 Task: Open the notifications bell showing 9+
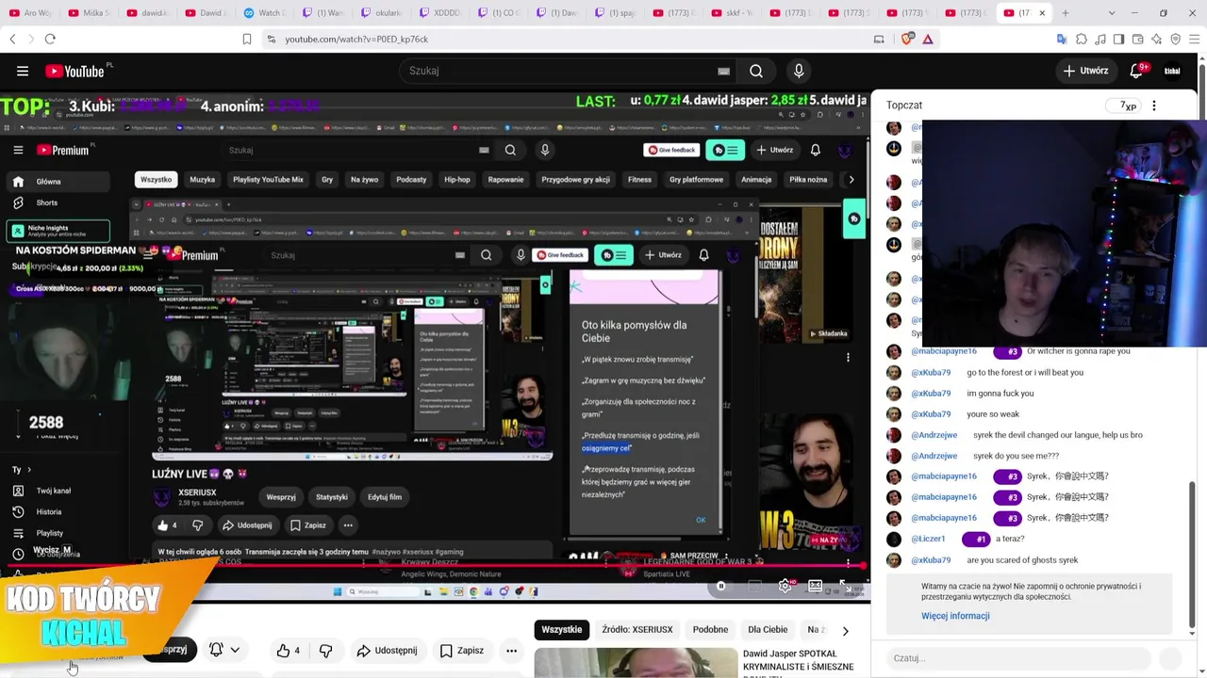pyautogui.click(x=1137, y=71)
